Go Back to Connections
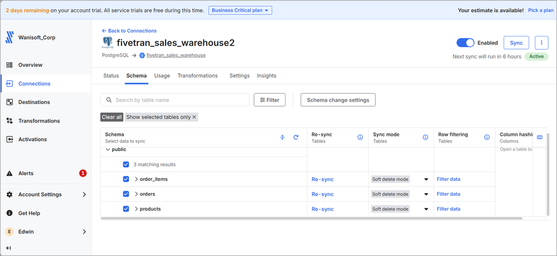The image size is (557, 256). click(x=129, y=31)
